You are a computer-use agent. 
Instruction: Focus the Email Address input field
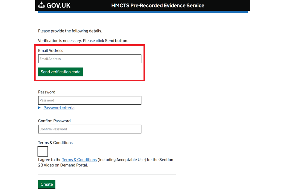[89, 59]
